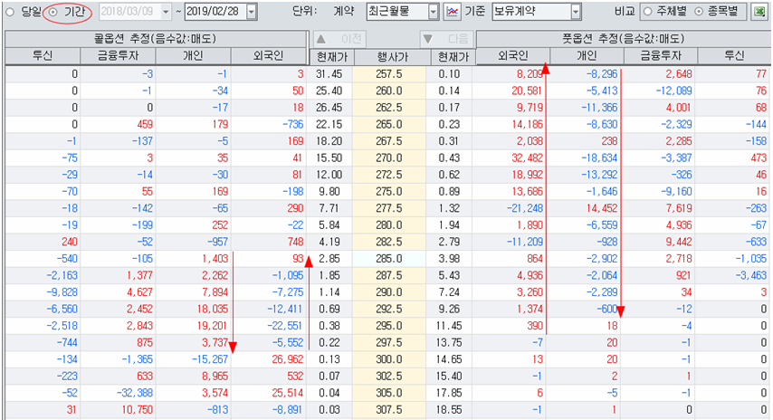Select the highlighted strike price 285.0
Image resolution: width=773 pixels, height=420 pixels.
(x=389, y=258)
